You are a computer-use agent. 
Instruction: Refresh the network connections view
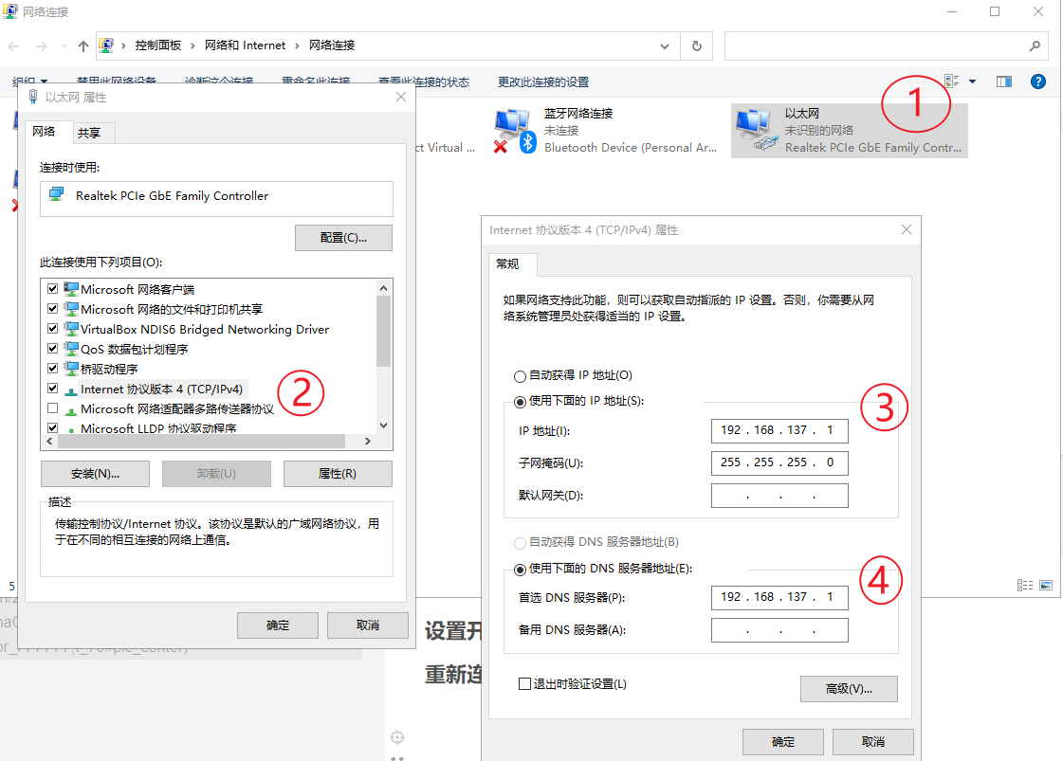(x=696, y=45)
